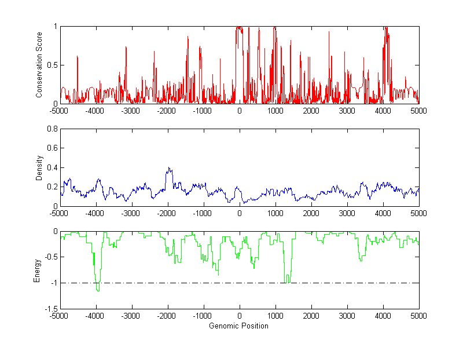Click the 5000 tick label under Energy plot
The height and width of the screenshot is (347, 463).
pos(418,316)
